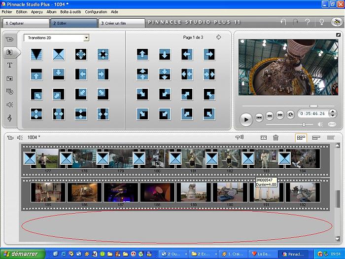Viewport: 345px width, 259px height.
Task: Open the Configuration menu
Action: coord(96,12)
